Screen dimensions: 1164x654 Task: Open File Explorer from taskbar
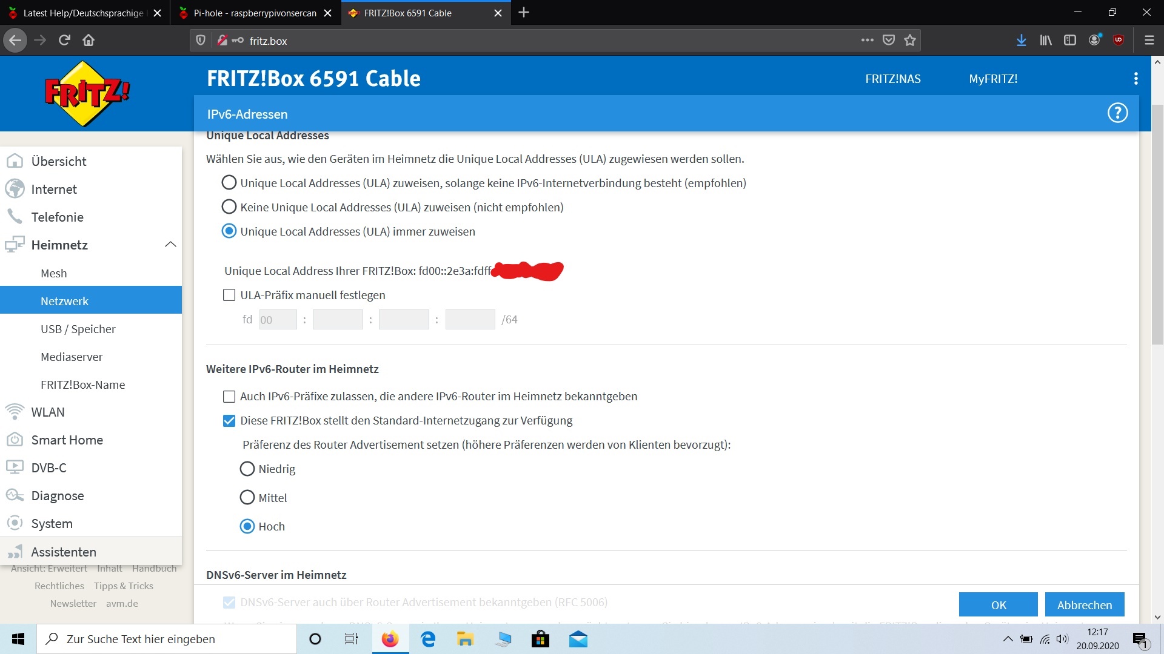pos(465,639)
